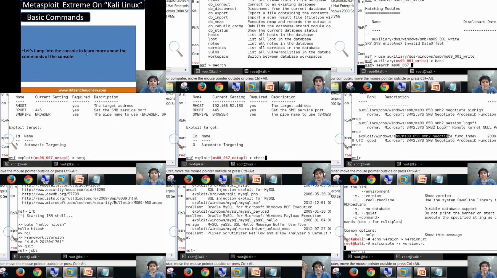Viewport: 497px width, 278px height.
Task: Click the www.HiteshChoudhary.com link on the slide
Action: [82, 90]
